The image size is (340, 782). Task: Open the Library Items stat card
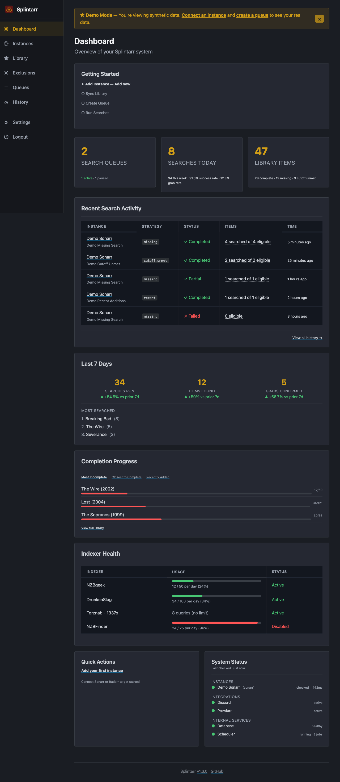288,162
